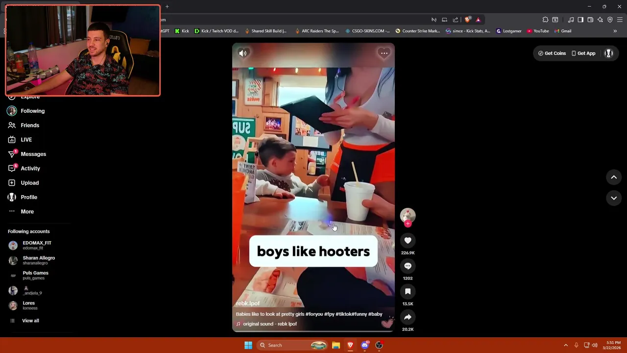
Task: Open Activity notifications
Action: point(24,168)
